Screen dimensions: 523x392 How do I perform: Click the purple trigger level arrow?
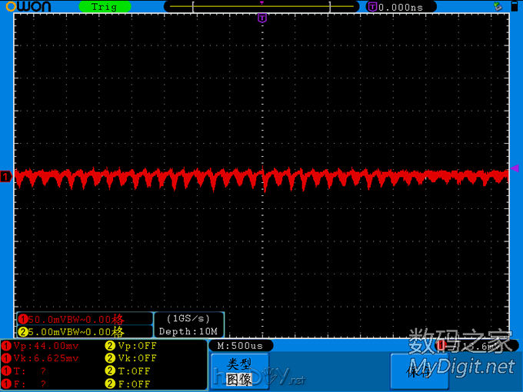515,168
